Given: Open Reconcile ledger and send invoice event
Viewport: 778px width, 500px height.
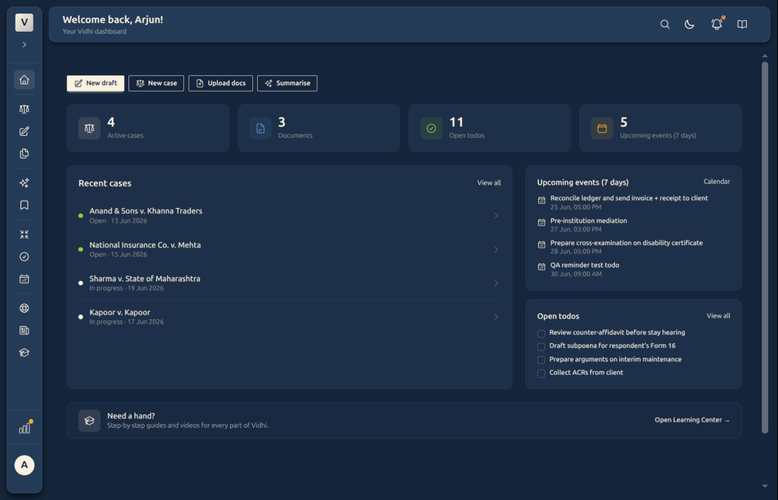Looking at the screenshot, I should pyautogui.click(x=634, y=202).
